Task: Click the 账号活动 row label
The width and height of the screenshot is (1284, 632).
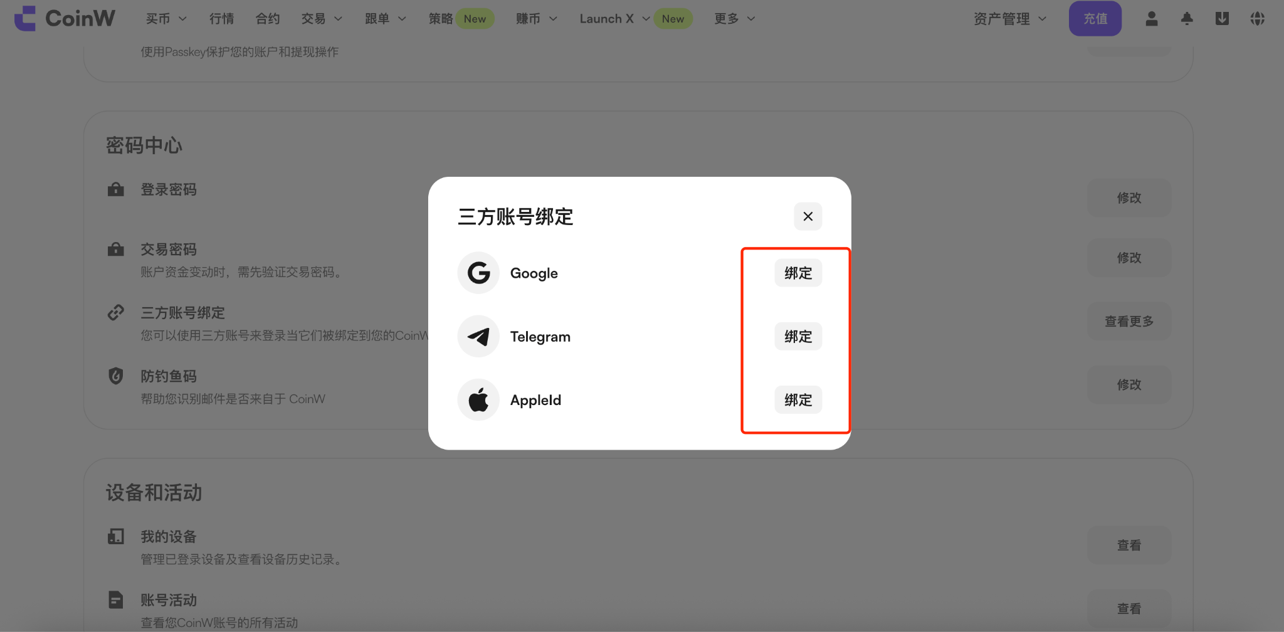Action: coord(169,600)
